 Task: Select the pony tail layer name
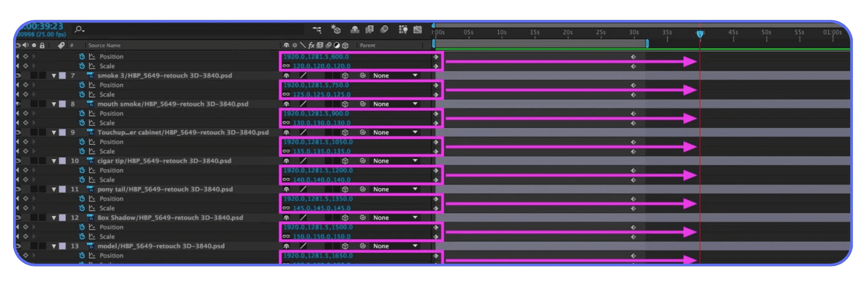[x=165, y=189]
